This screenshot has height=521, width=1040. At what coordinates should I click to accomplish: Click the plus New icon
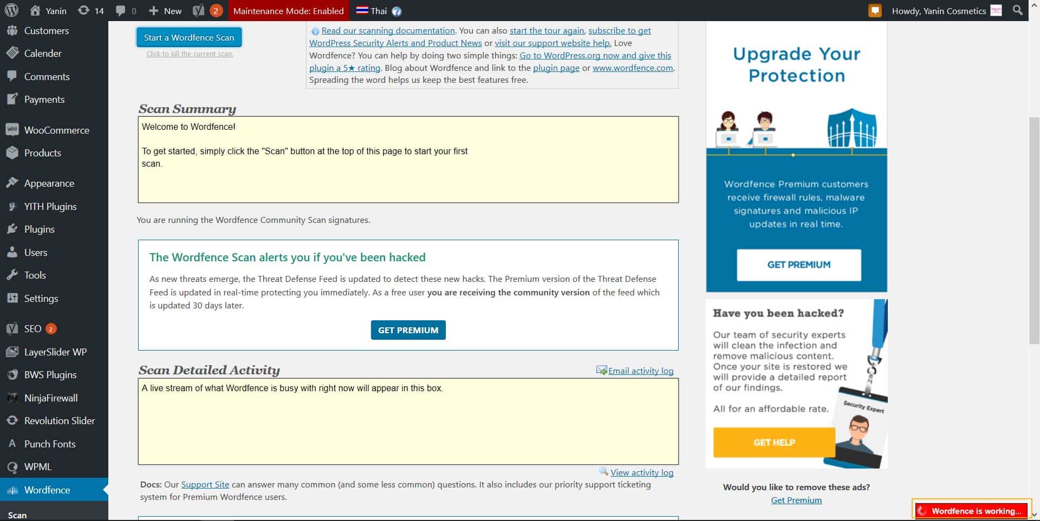[x=153, y=11]
